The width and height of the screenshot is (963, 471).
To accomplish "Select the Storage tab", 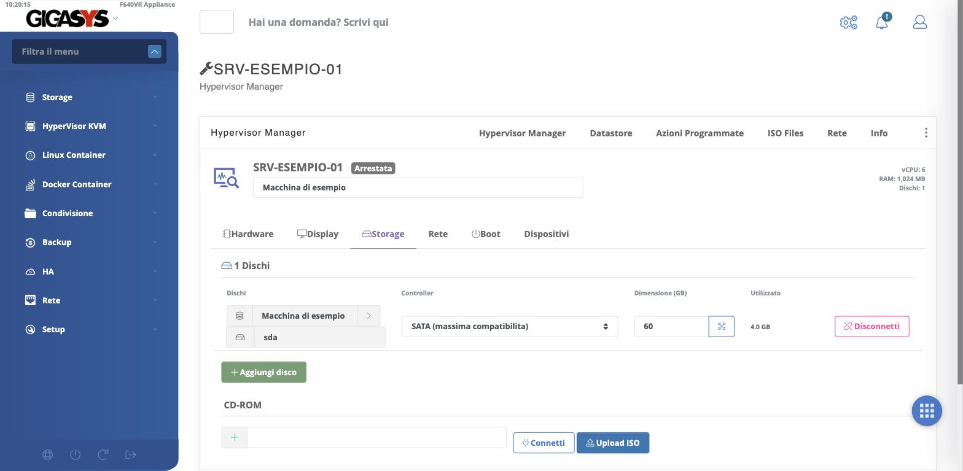I will 383,234.
